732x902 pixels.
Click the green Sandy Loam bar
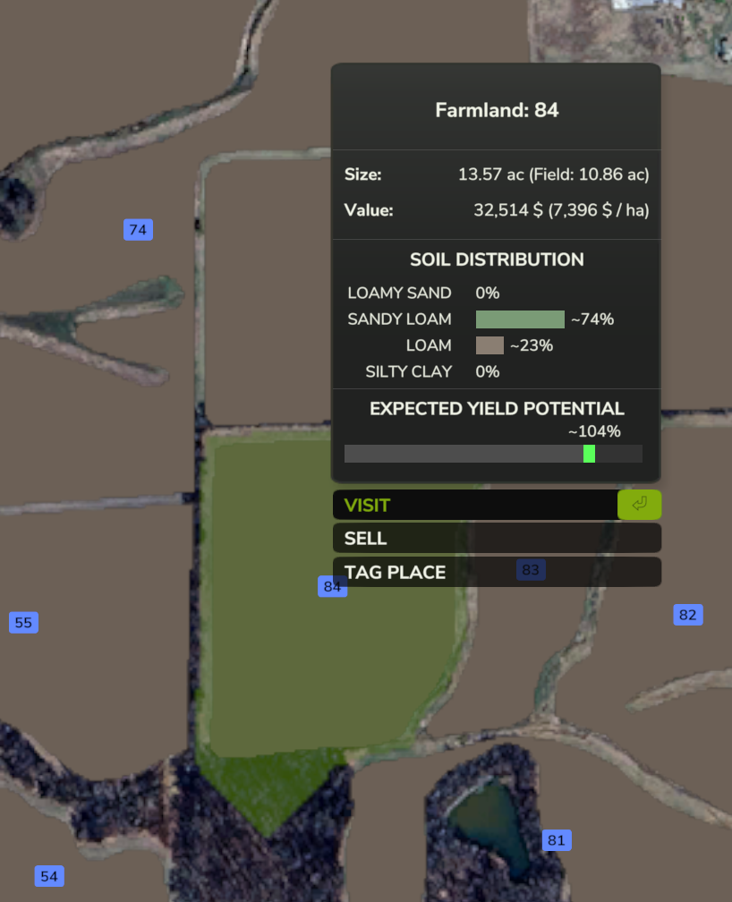coord(520,319)
